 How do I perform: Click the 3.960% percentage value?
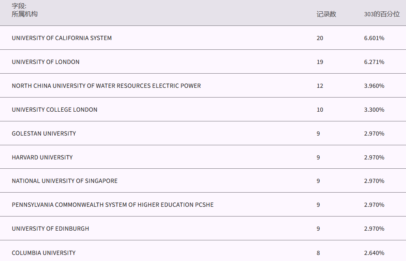(374, 86)
